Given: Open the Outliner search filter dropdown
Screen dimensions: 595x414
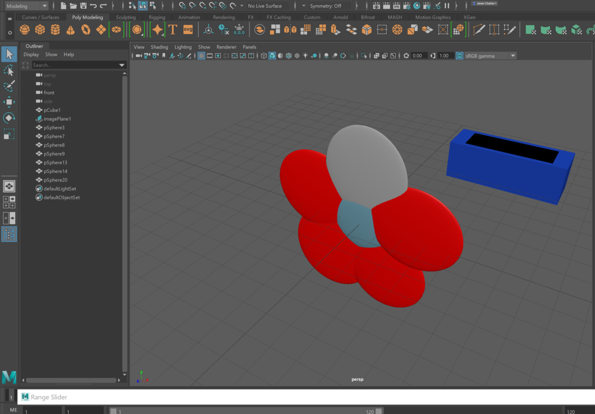Looking at the screenshot, I should click(x=122, y=65).
